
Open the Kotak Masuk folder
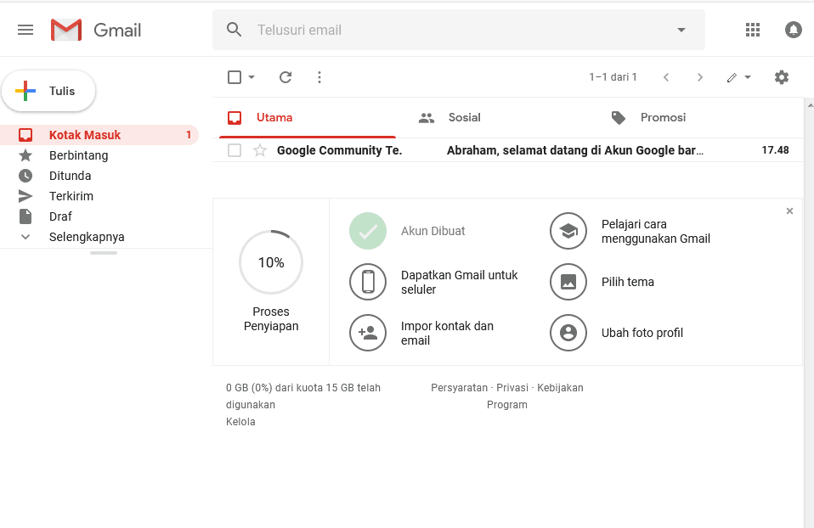pos(99,135)
